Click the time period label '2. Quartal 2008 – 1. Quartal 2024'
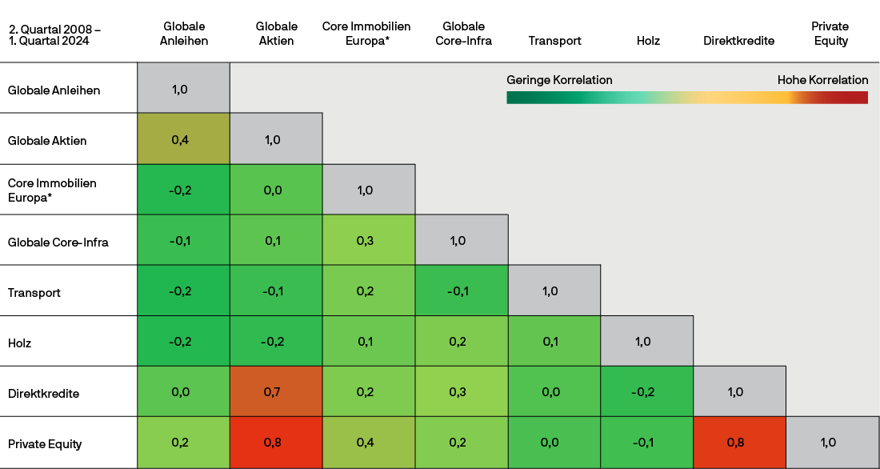 tap(54, 34)
